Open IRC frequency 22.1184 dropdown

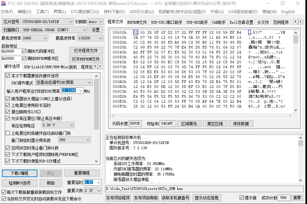click(x=81, y=91)
